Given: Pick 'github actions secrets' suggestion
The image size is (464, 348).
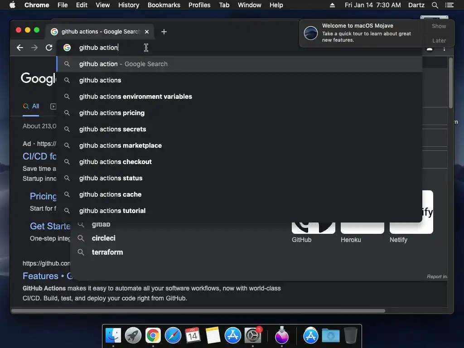Looking at the screenshot, I should (239, 129).
